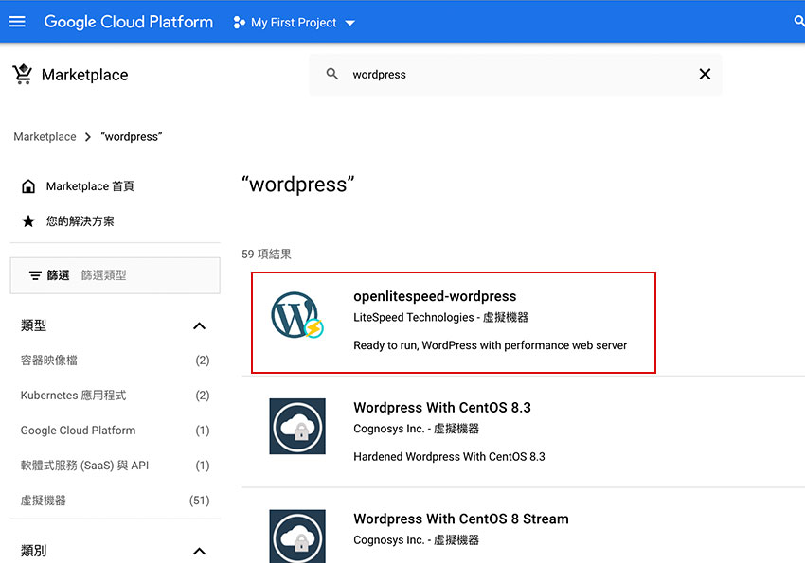Image resolution: width=805 pixels, height=563 pixels.
Task: Click the Wordpress With CentOS 8.3 cloud-lock logo
Action: coord(297,426)
